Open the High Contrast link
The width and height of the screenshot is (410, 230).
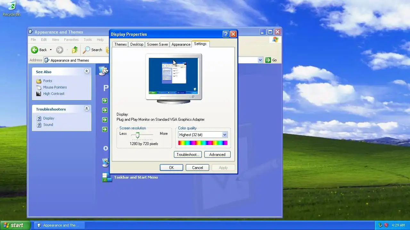coord(54,94)
